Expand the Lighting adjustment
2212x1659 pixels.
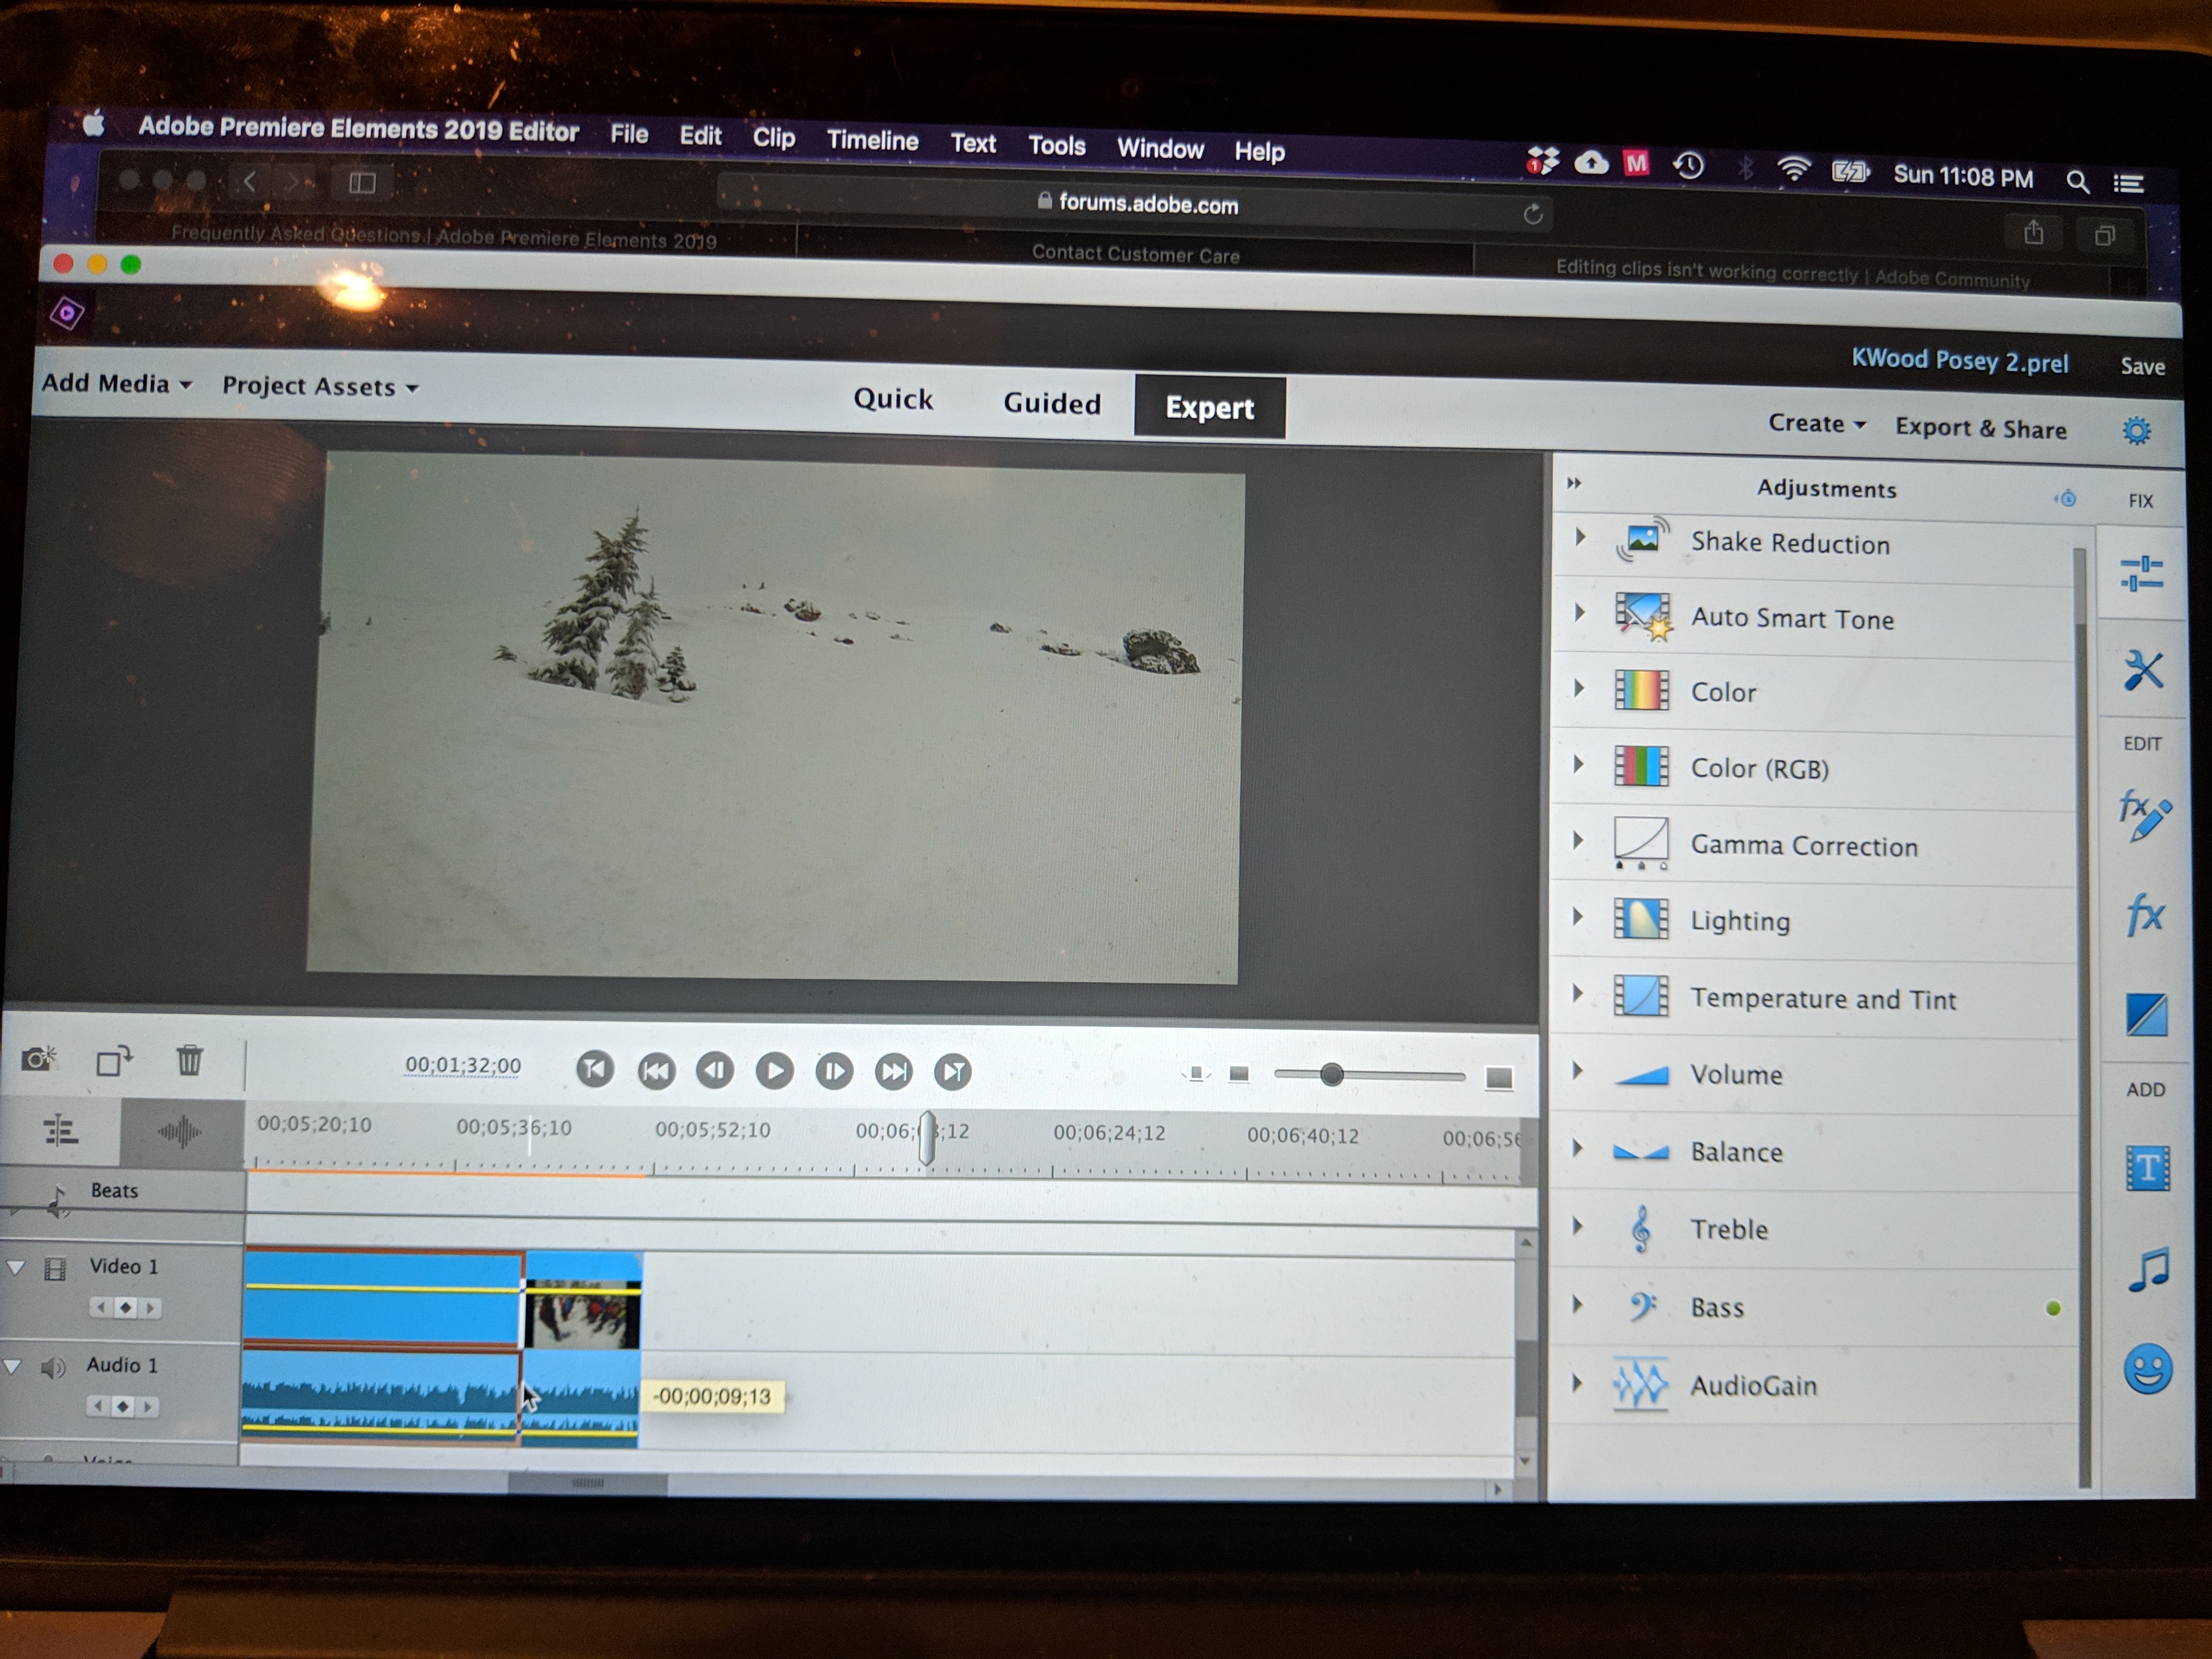(1578, 916)
